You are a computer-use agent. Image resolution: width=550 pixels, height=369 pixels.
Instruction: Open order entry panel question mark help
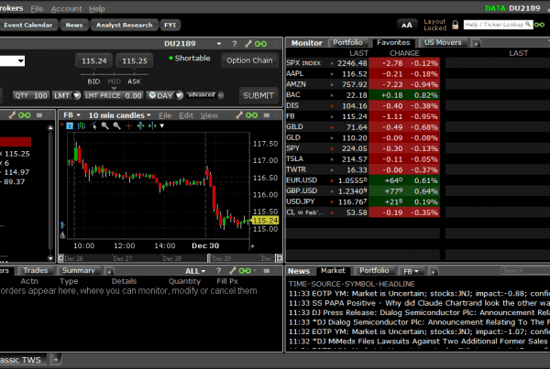(x=235, y=44)
